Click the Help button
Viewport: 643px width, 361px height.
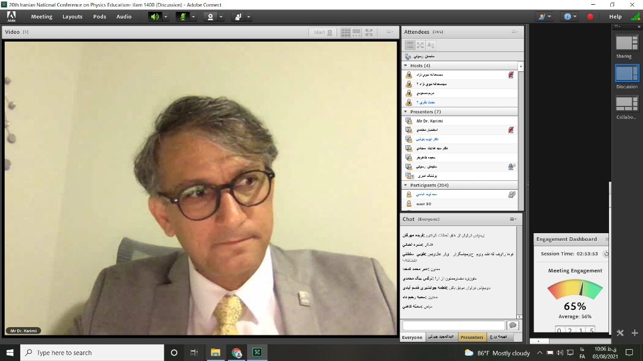[x=615, y=17]
